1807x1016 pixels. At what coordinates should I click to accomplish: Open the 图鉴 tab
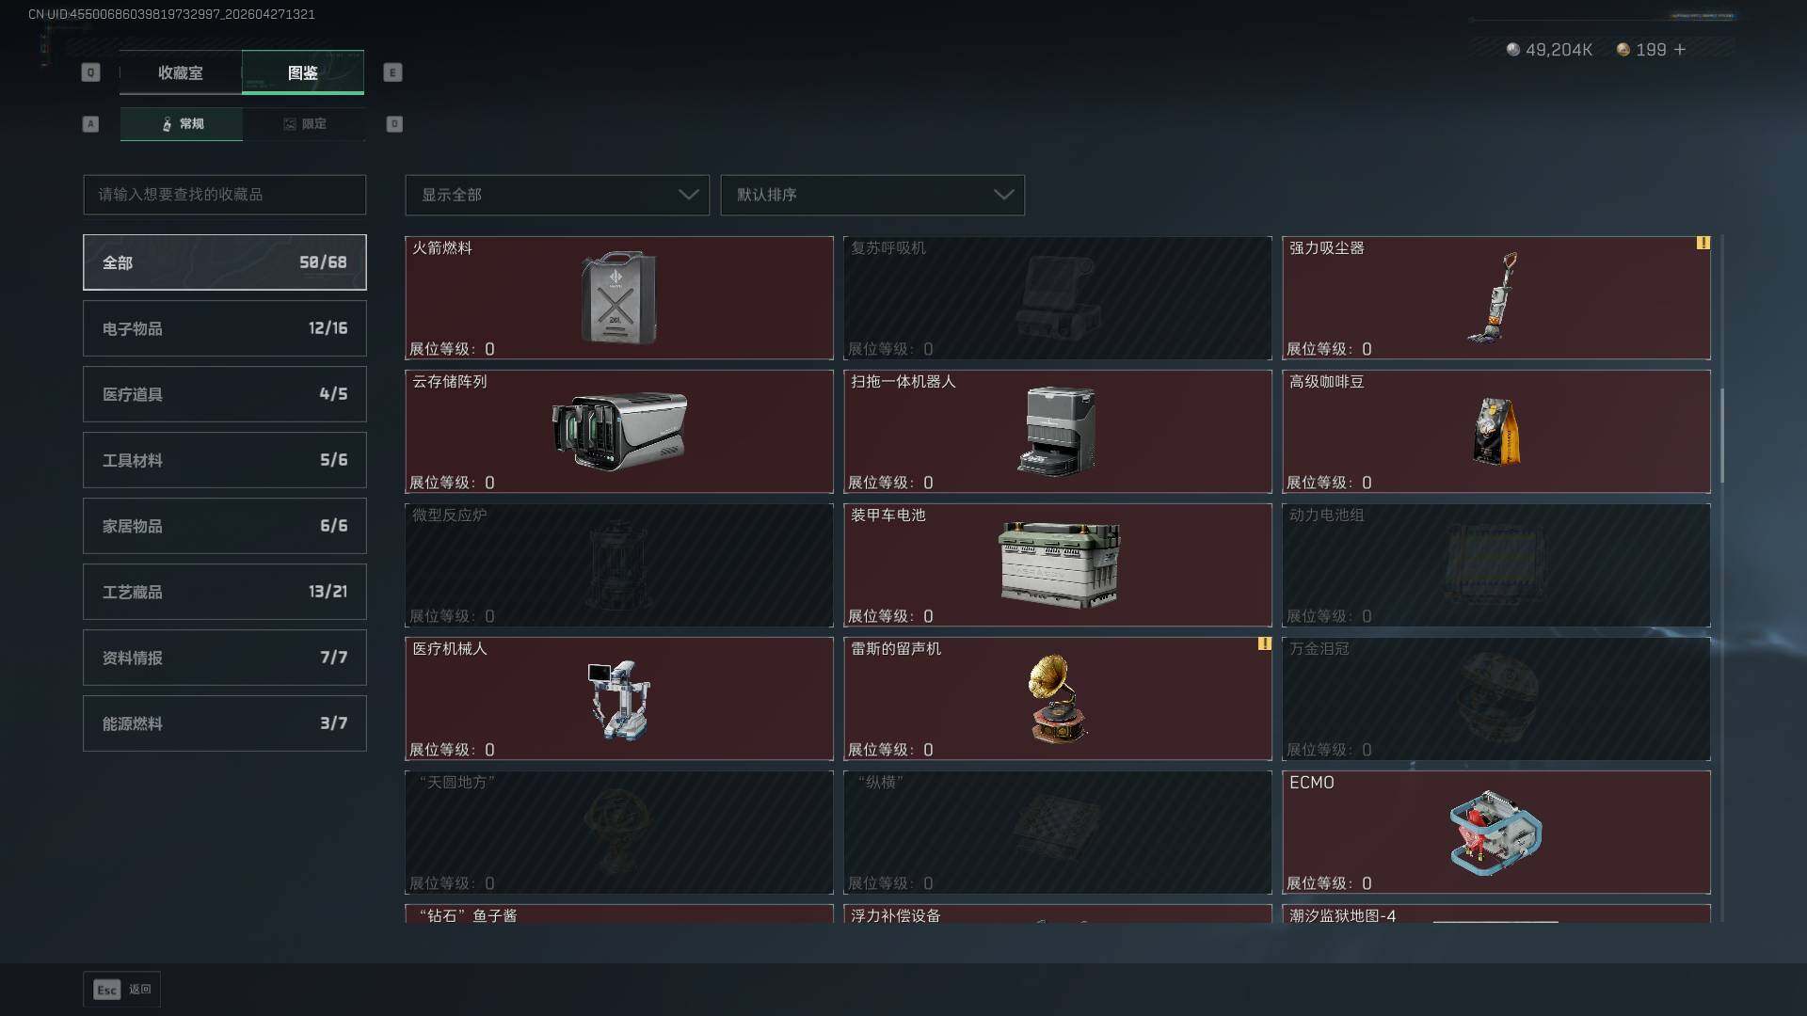pos(303,72)
